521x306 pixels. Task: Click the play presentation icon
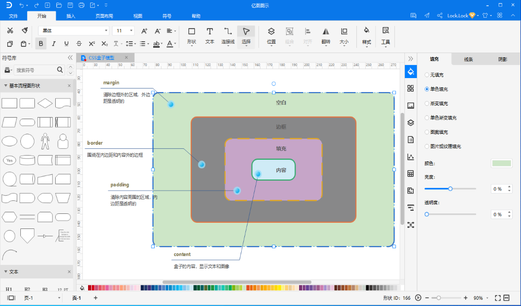click(418, 298)
